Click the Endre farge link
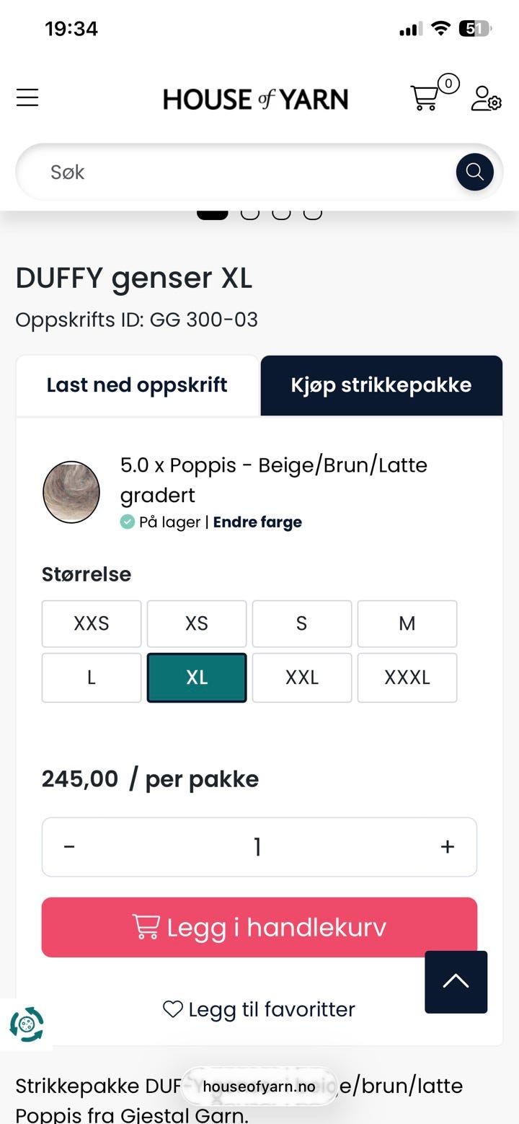Screen dimensions: 519x1124 pos(257,522)
